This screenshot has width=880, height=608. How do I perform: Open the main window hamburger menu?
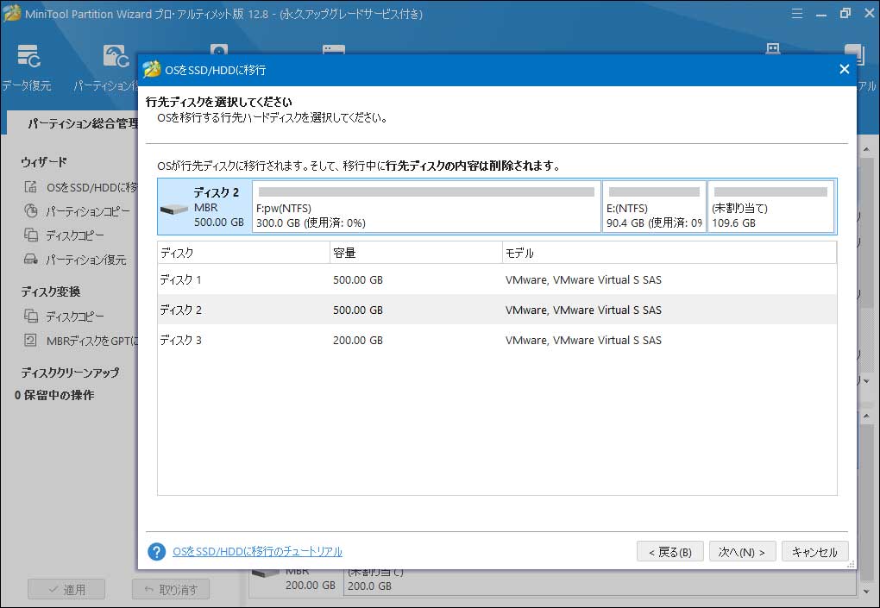coord(797,14)
